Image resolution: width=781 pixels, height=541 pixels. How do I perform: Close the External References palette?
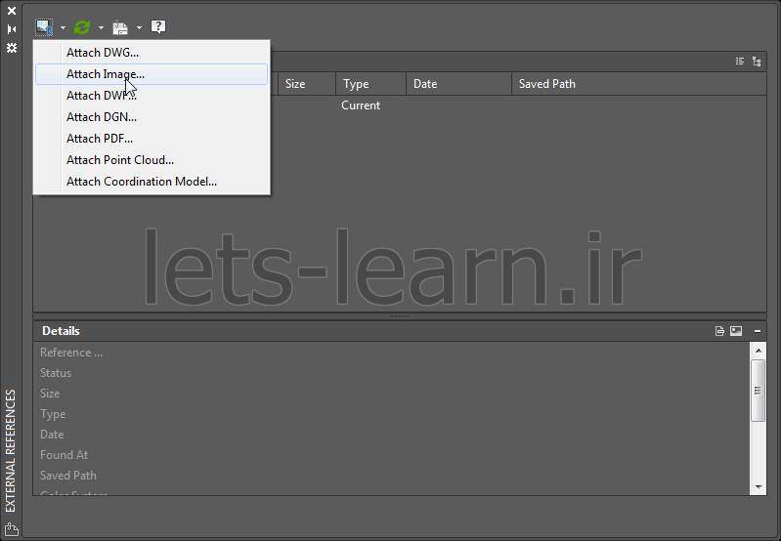pos(12,11)
